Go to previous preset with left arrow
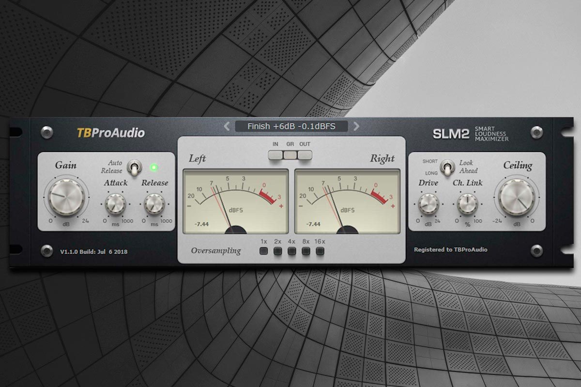Screen dimensions: 581x387 click(x=226, y=126)
